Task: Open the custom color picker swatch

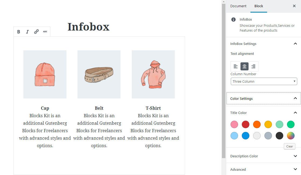Action: [x=291, y=136]
